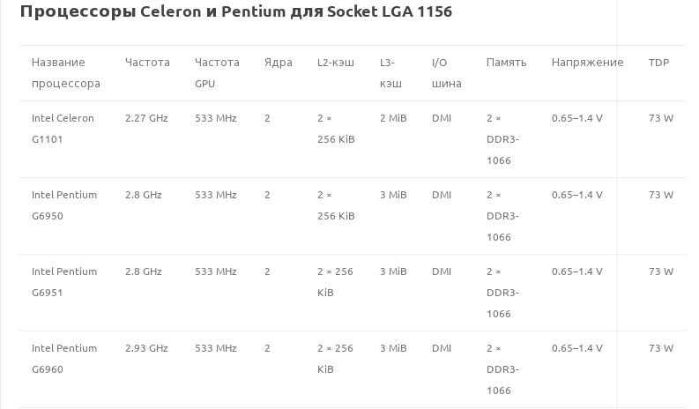Click the "Название процессора" column header
The height and width of the screenshot is (409, 699).
[65, 73]
